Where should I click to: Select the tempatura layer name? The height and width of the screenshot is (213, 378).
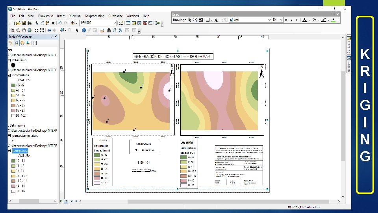[x=20, y=151]
